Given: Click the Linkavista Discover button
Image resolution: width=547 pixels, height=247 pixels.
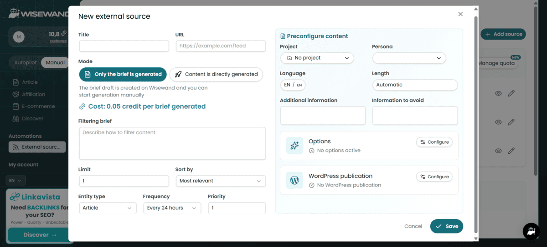Looking at the screenshot, I should pyautogui.click(x=40, y=235).
